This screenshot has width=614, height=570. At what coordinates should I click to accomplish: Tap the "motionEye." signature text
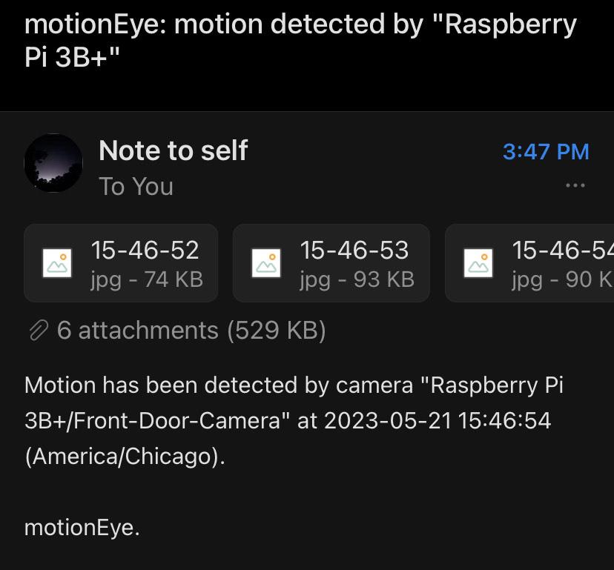coord(82,528)
